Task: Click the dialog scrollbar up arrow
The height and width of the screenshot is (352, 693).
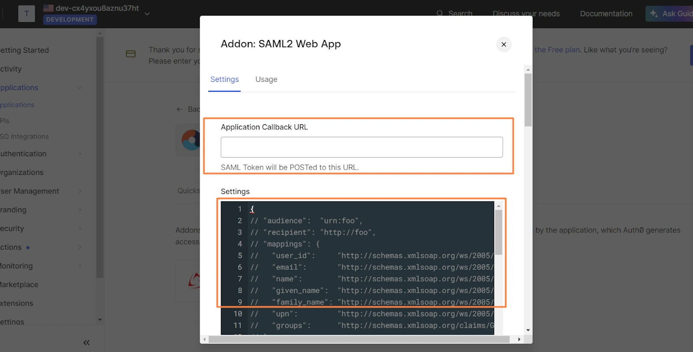Action: pos(528,69)
